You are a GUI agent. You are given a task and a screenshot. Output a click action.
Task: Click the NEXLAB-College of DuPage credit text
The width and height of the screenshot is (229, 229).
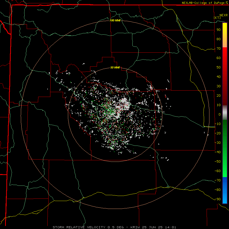point(204,3)
